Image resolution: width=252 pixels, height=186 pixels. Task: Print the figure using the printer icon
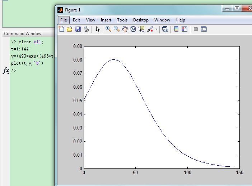click(x=86, y=29)
